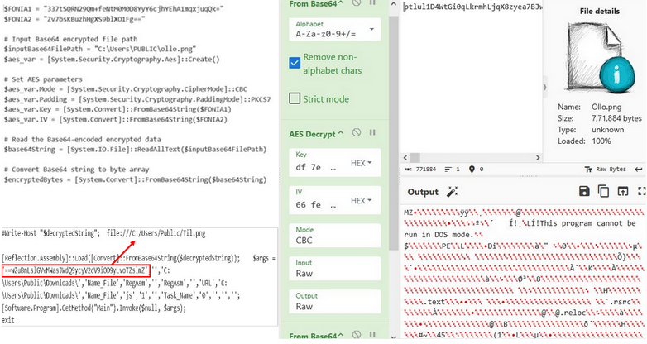Click recipe scrollbar down arrow

coord(394,337)
